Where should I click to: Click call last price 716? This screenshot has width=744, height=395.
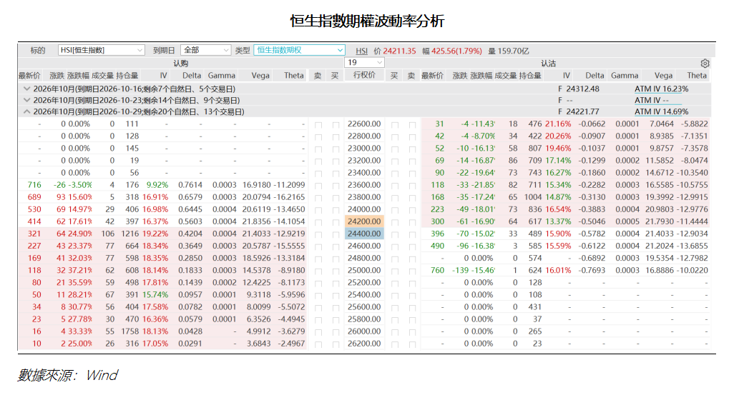pyautogui.click(x=34, y=185)
